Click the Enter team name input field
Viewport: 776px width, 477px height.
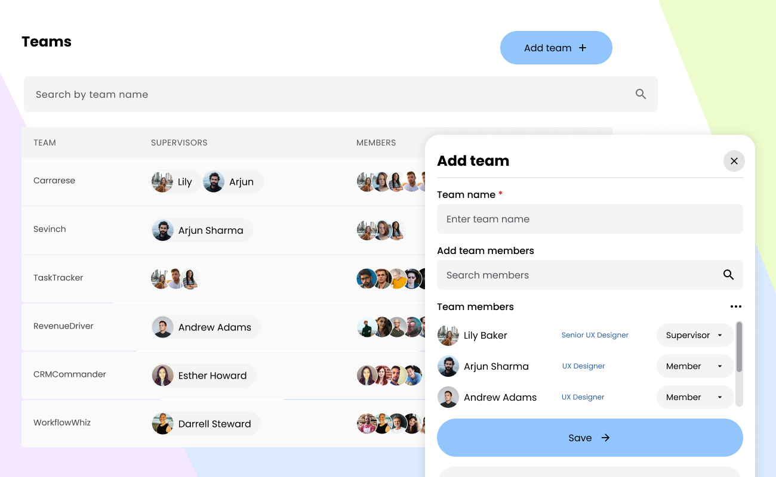[590, 219]
